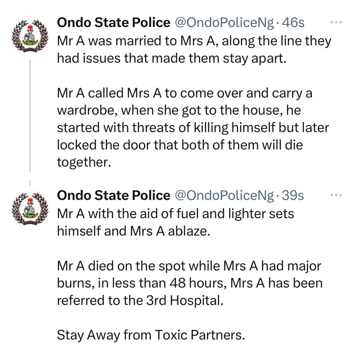Click the paragraph starting 'Mr A died on the spot'
Image resolution: width=354 pixels, height=354 pixels.
[190, 283]
